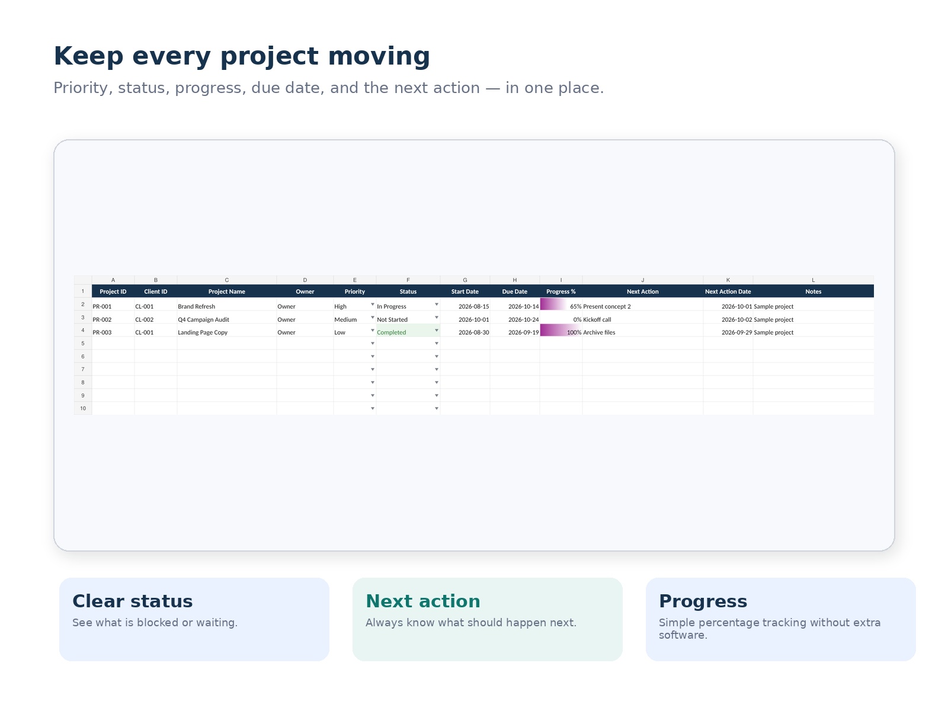The image size is (948, 711).
Task: Select row number 1
Action: [83, 292]
